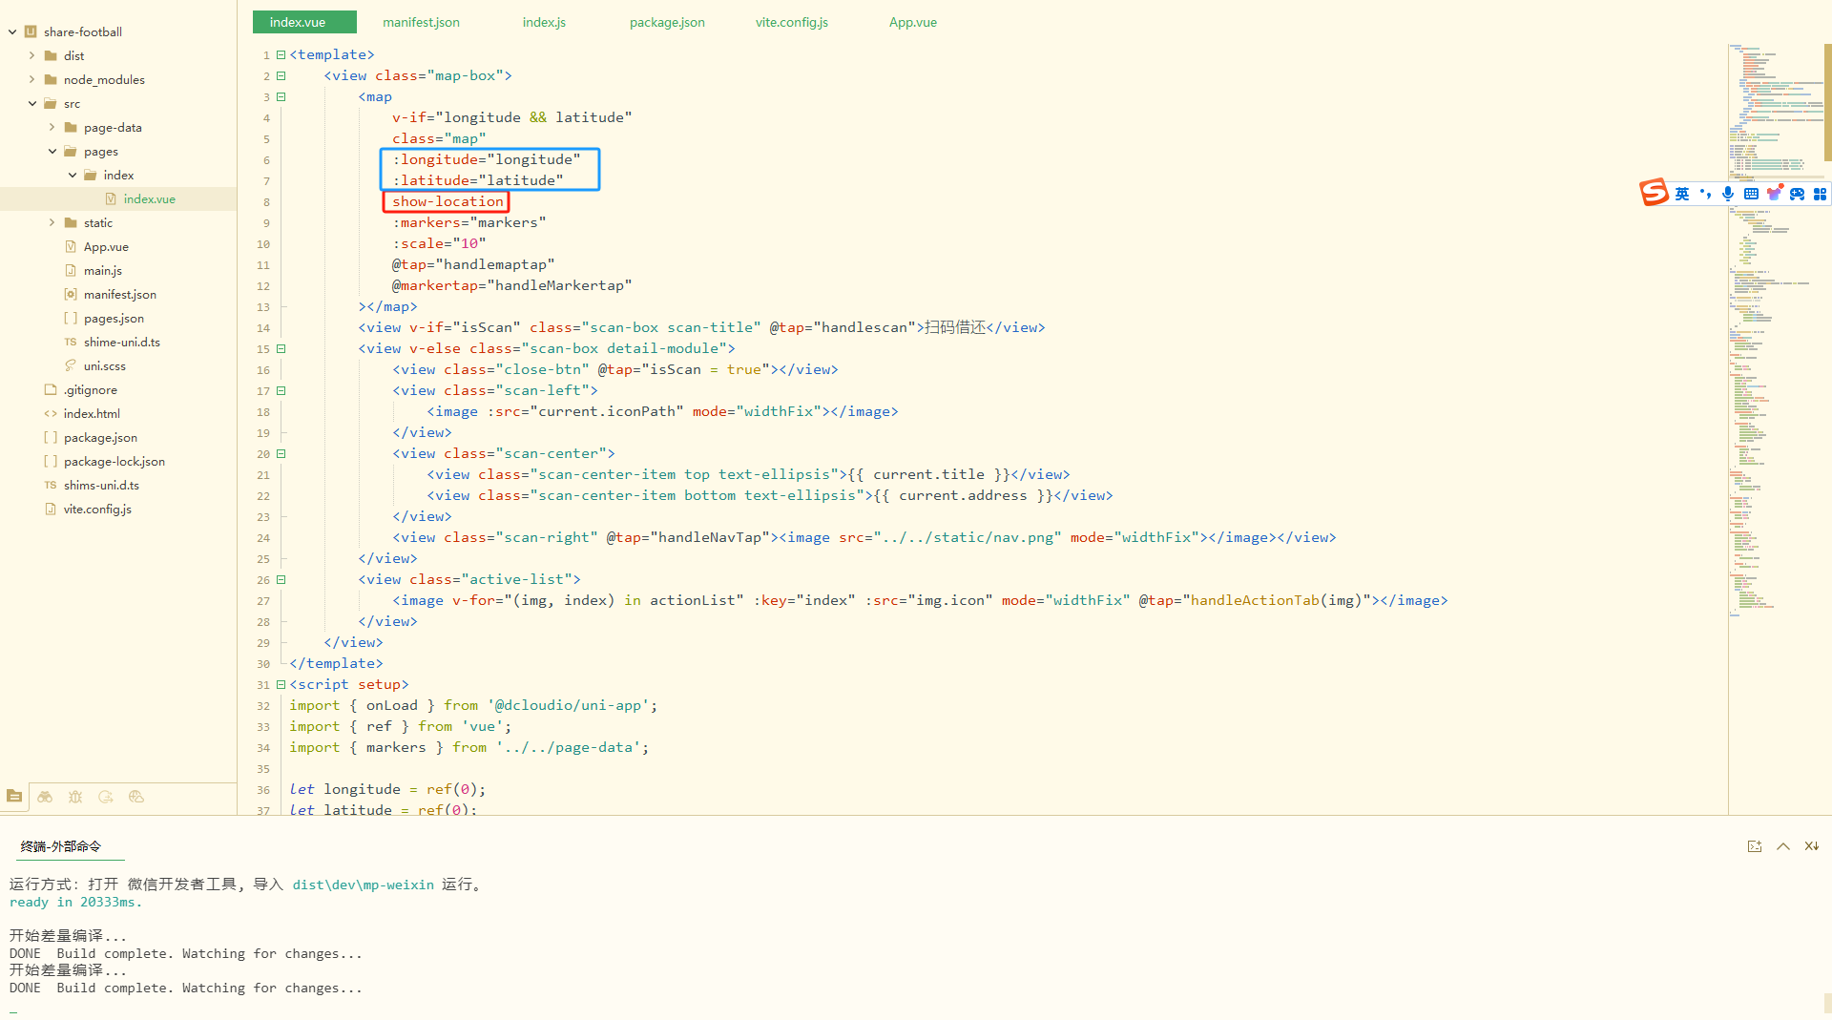Open package.json in the file tree
Viewport: 1832px width, 1020px height.
[100, 437]
